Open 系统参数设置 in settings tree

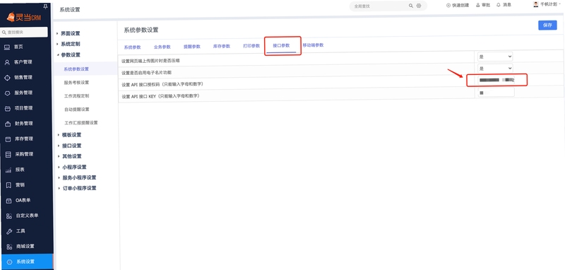pos(76,69)
